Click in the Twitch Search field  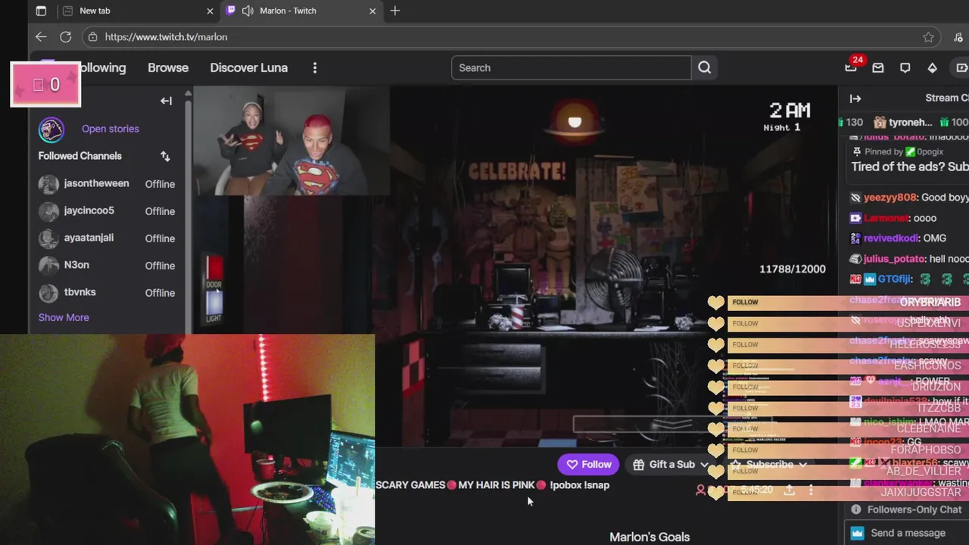572,67
